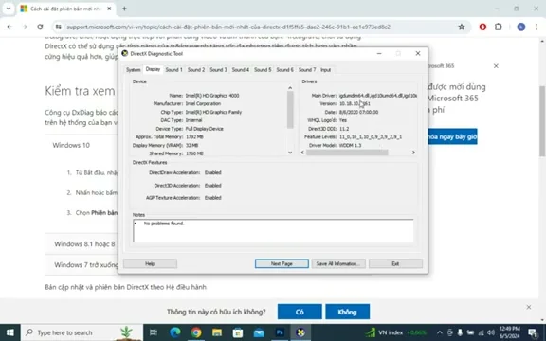Select the Display tab
This screenshot has height=341, width=546.
coord(153,69)
